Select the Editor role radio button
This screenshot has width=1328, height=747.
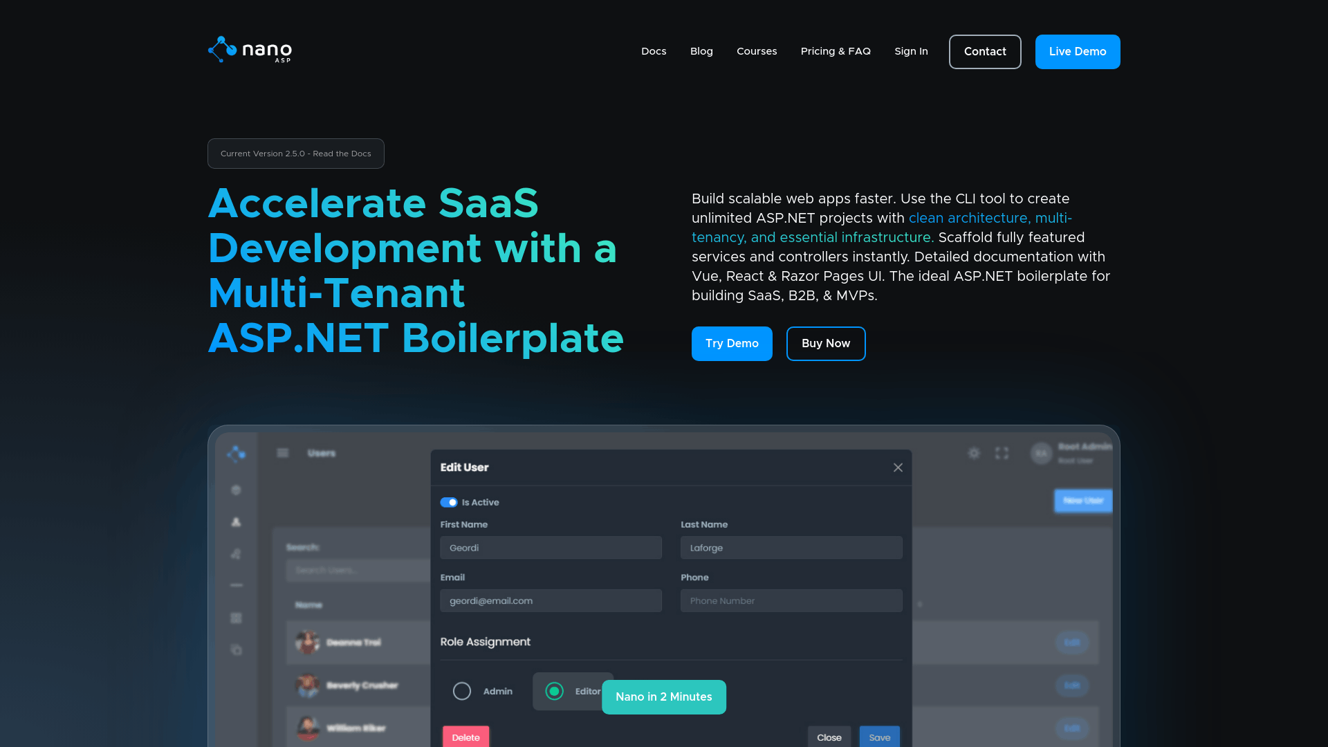(555, 691)
